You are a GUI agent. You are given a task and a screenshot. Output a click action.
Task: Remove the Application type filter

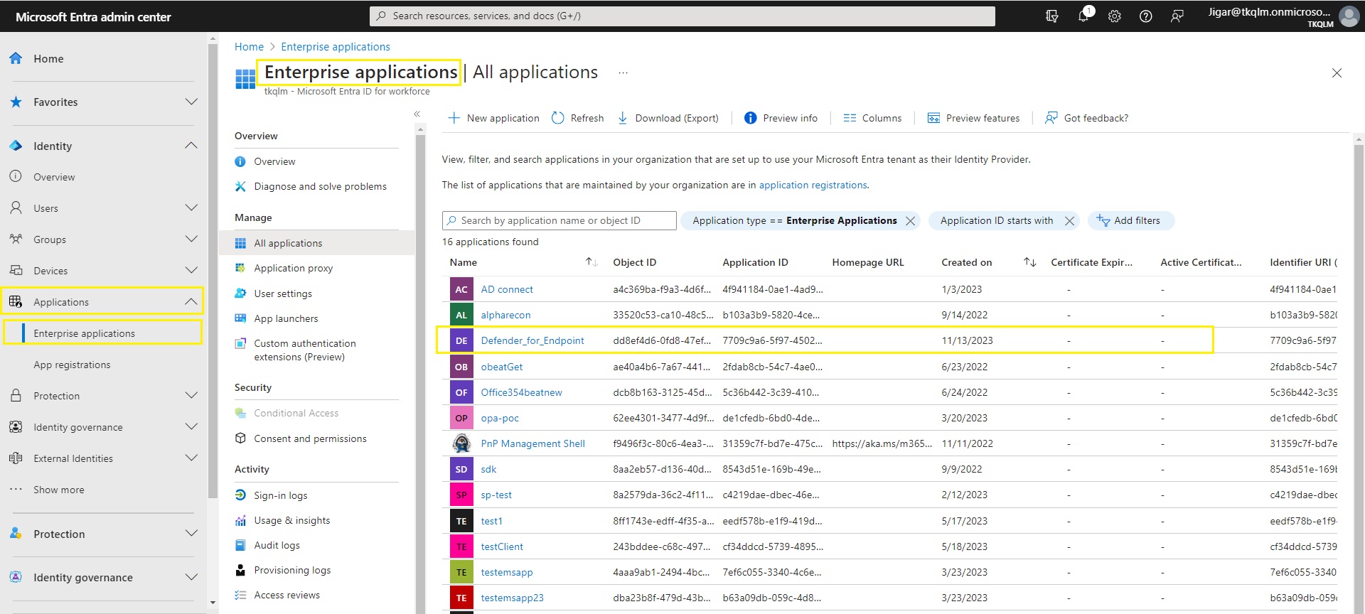tap(910, 221)
